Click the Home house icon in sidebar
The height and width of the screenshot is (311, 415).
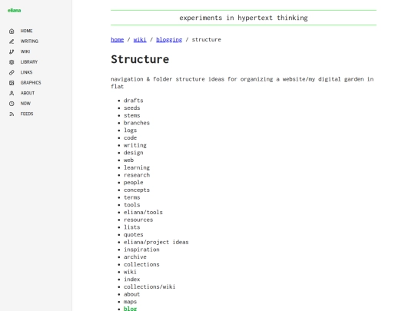pos(12,31)
